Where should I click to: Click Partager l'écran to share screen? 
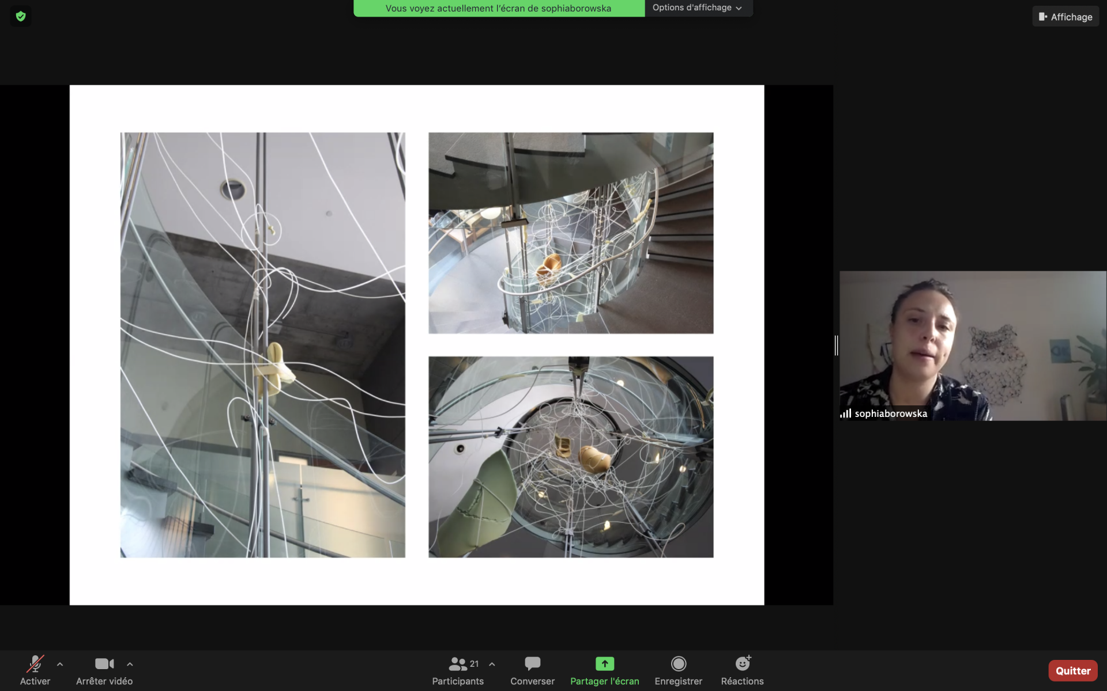[x=605, y=671]
